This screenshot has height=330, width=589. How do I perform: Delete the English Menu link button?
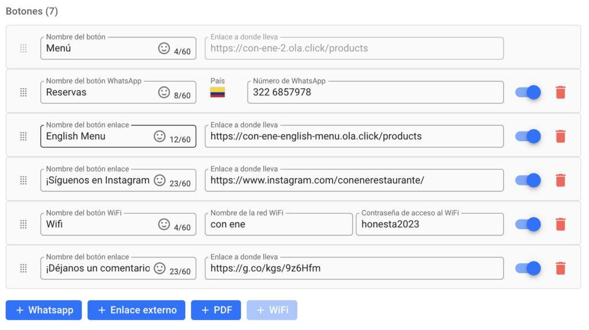(560, 136)
